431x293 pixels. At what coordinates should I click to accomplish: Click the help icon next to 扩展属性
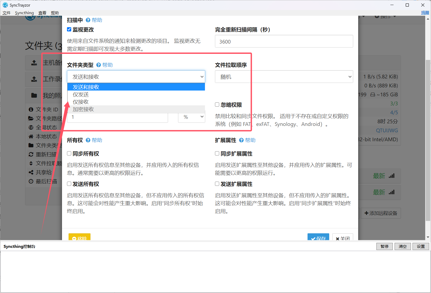(241, 140)
